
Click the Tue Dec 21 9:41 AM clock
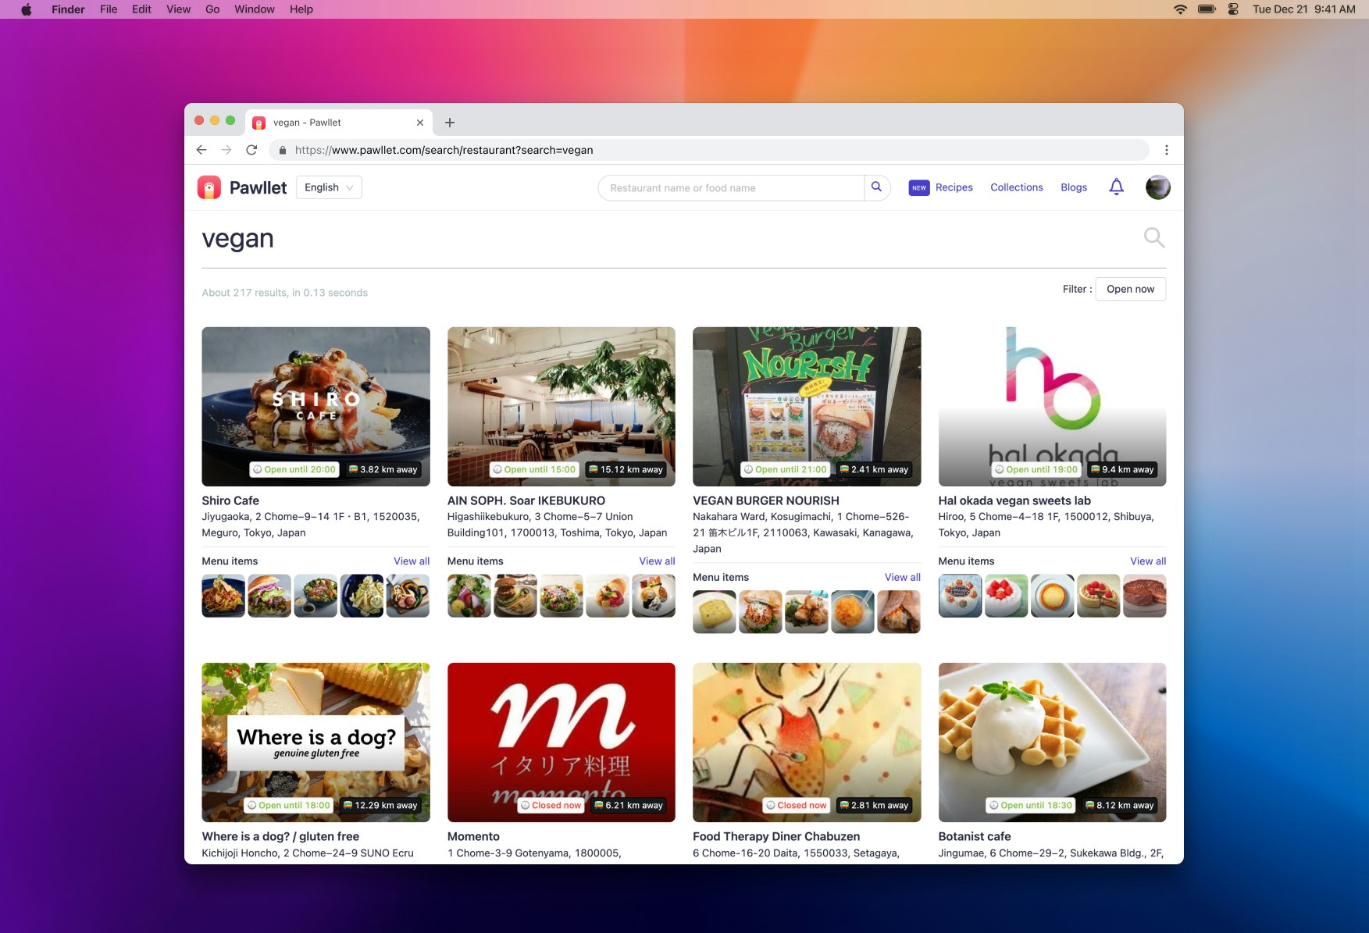pyautogui.click(x=1303, y=9)
